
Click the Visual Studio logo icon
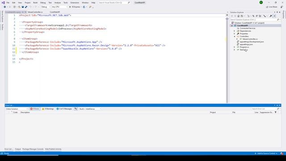pyautogui.click(x=3, y=3)
